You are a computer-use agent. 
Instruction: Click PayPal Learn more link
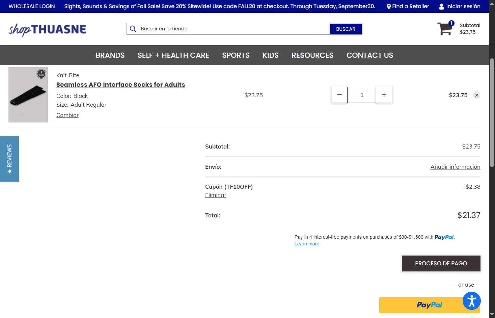(x=307, y=244)
